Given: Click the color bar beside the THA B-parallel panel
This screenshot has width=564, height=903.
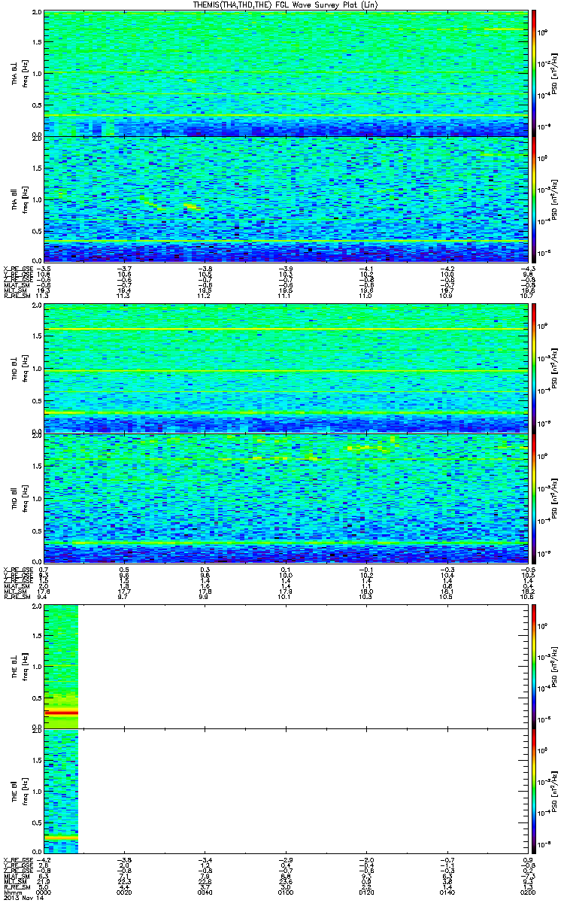Looking at the screenshot, I should (x=534, y=198).
